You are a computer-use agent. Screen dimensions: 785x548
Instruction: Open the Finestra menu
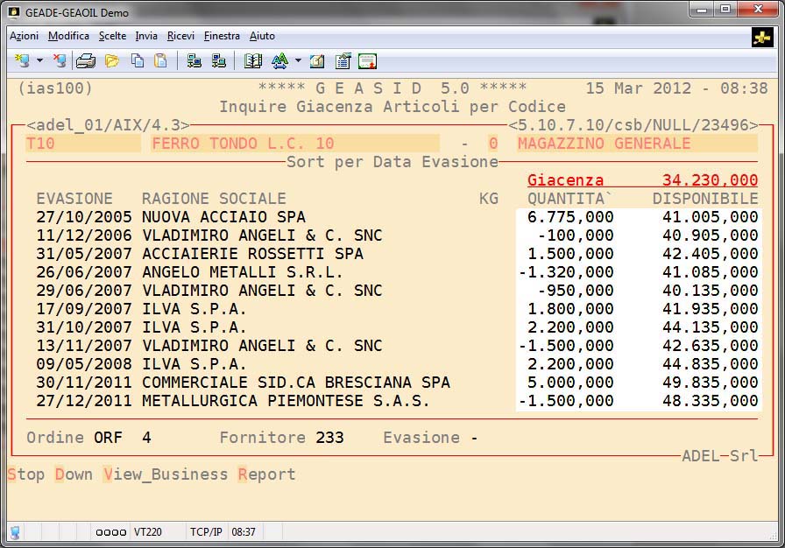click(x=222, y=36)
